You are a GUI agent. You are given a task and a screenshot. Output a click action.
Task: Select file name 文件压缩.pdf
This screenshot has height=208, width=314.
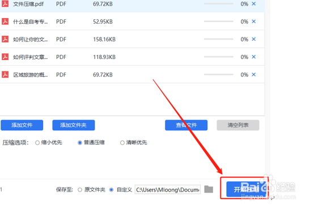28,4
